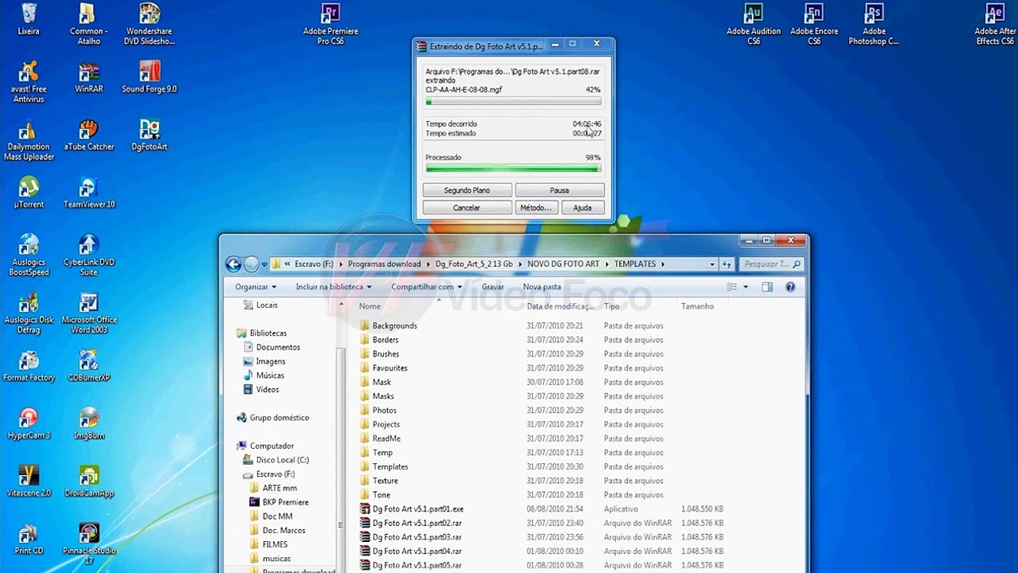Select Escravo (F:) in navigation pane
The height and width of the screenshot is (573, 1018).
click(275, 474)
